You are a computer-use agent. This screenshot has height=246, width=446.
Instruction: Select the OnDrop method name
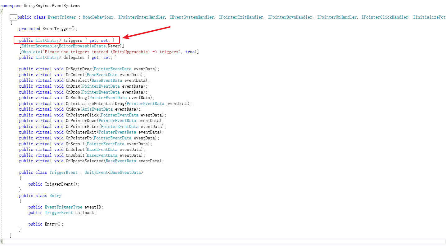(73, 92)
